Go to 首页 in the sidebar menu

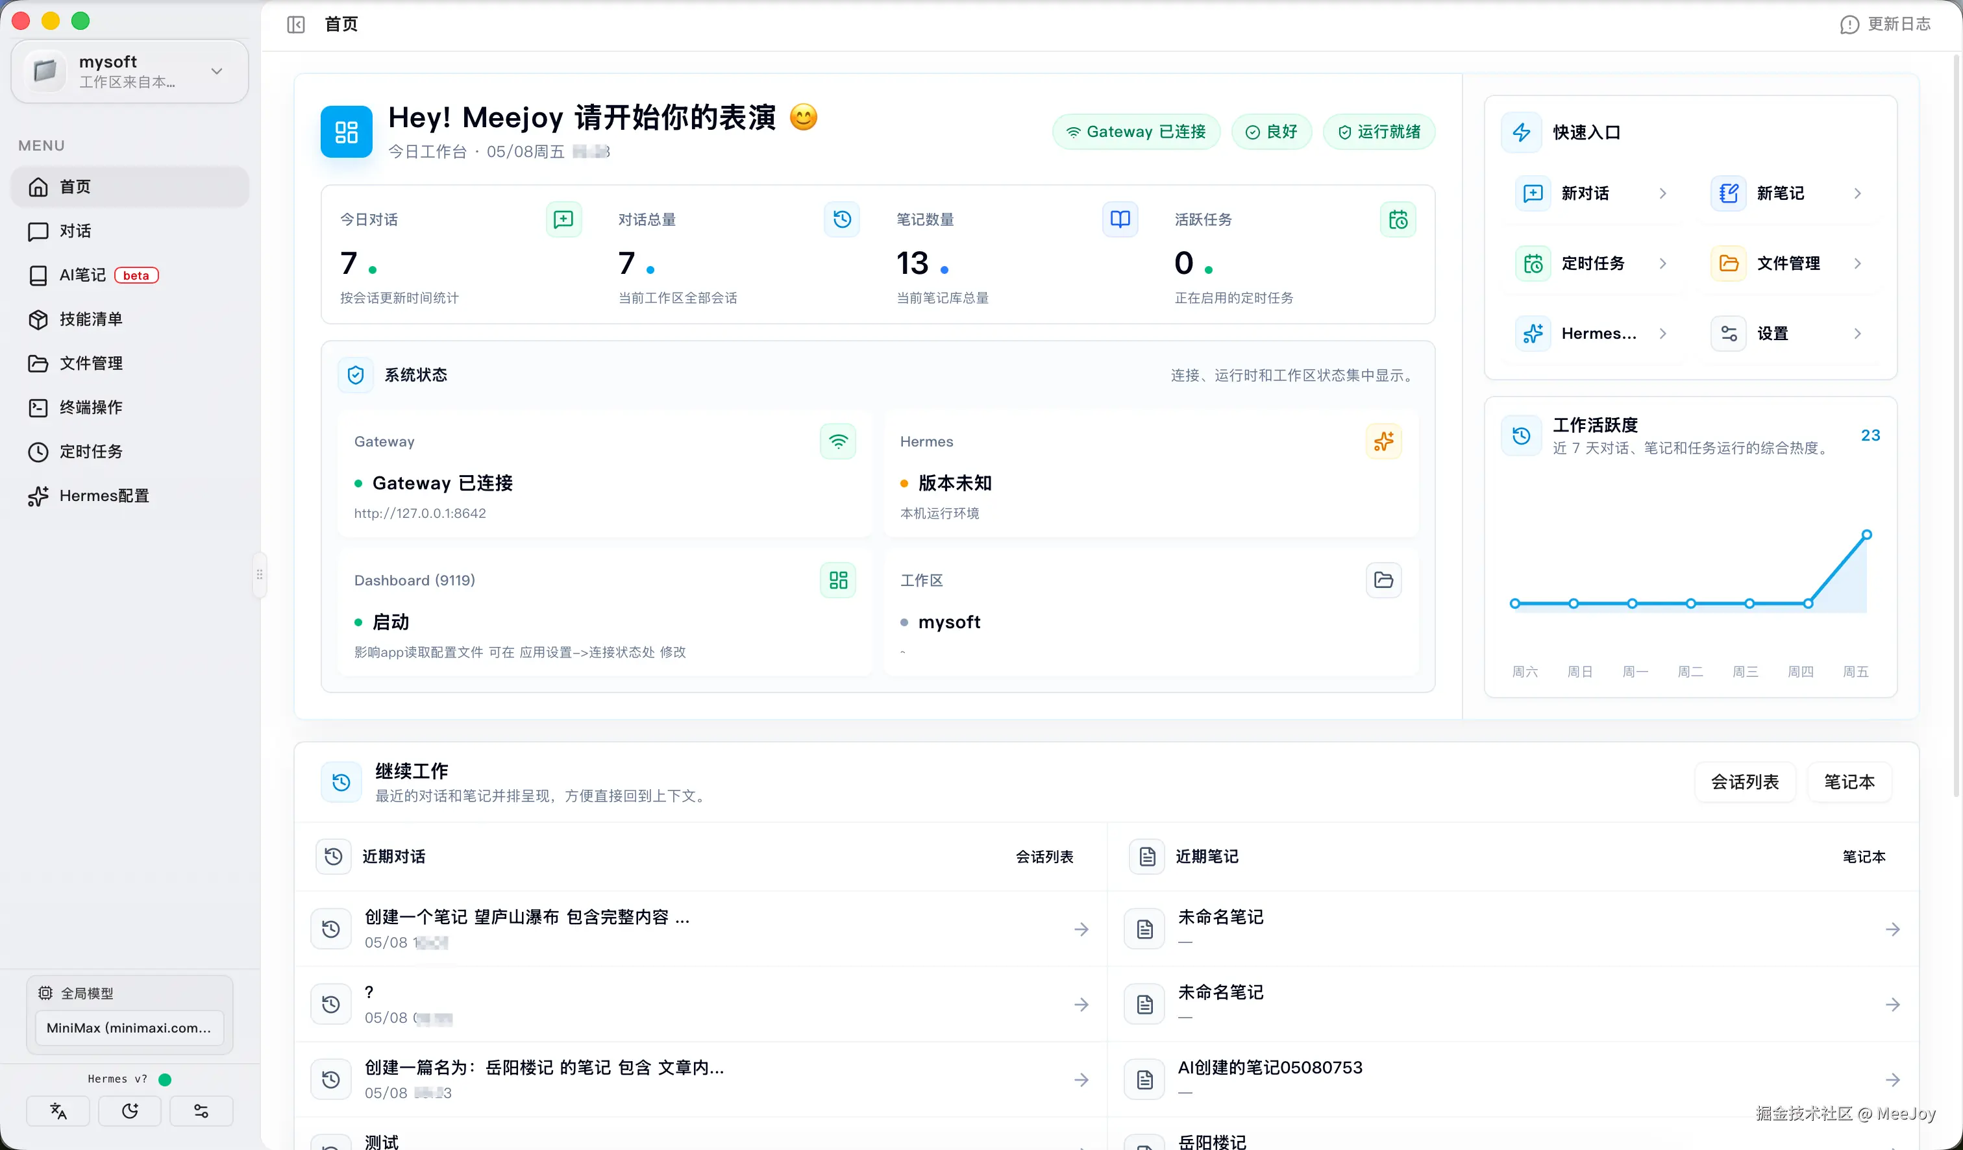tap(130, 187)
